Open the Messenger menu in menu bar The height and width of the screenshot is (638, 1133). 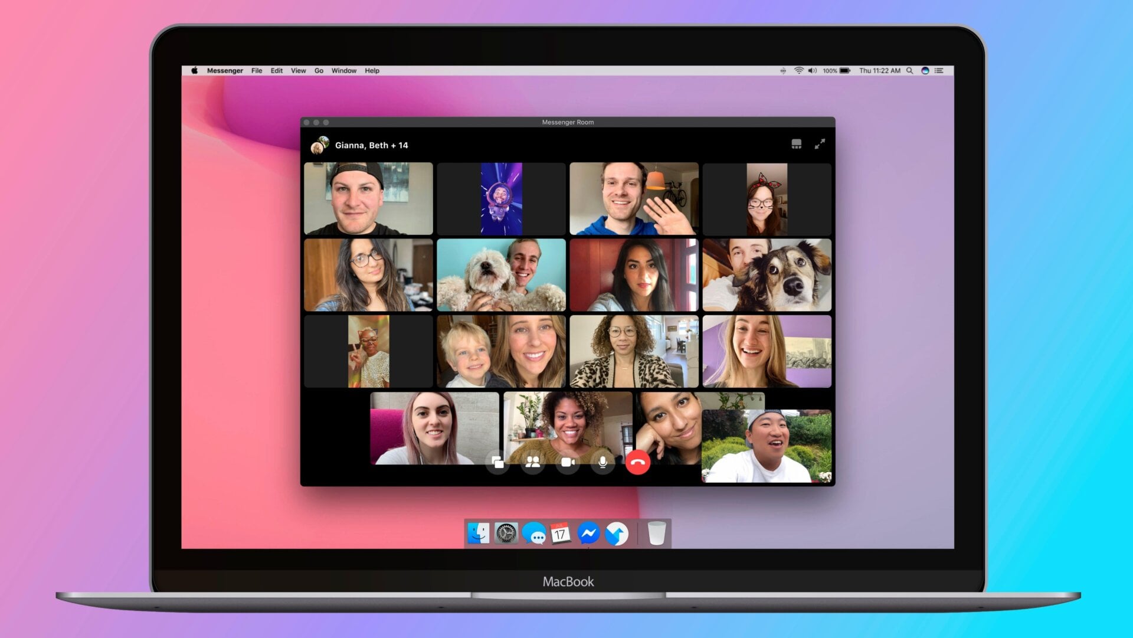tap(225, 70)
